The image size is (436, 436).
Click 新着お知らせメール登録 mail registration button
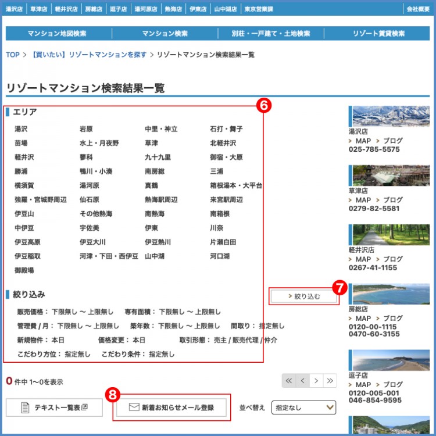(x=171, y=408)
